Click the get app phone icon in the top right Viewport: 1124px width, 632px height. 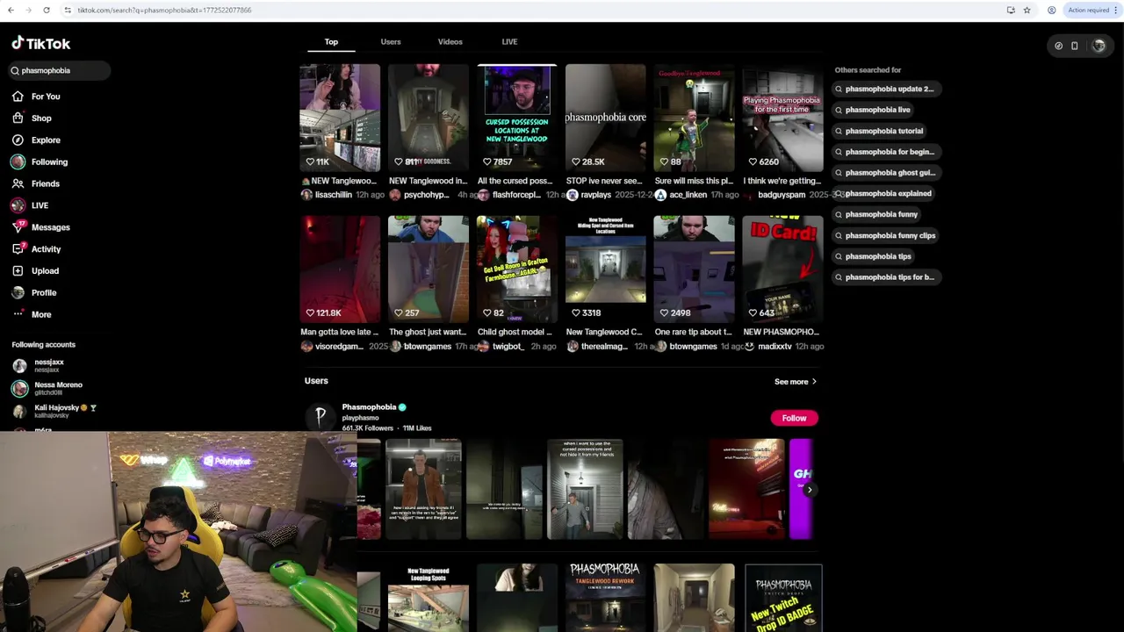(1074, 46)
